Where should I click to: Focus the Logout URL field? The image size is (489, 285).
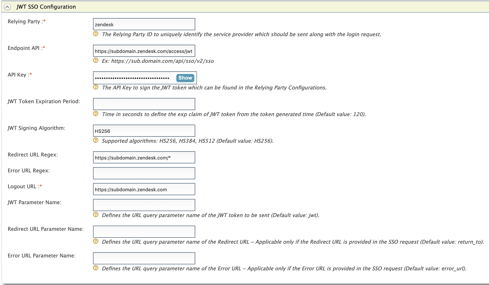pyautogui.click(x=144, y=189)
